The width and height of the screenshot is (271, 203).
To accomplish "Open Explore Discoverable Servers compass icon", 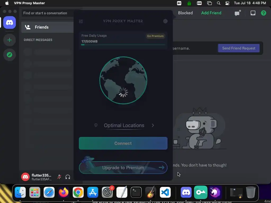I will (x=10, y=55).
